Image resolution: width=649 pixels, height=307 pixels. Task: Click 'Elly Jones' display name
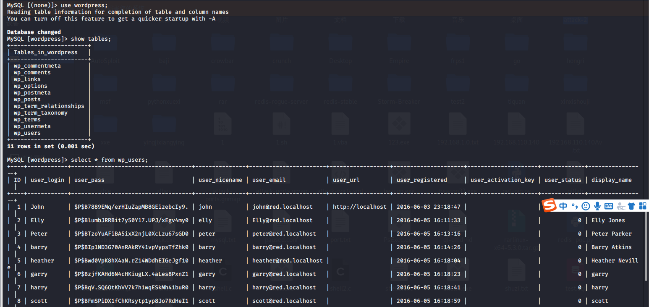click(x=608, y=220)
